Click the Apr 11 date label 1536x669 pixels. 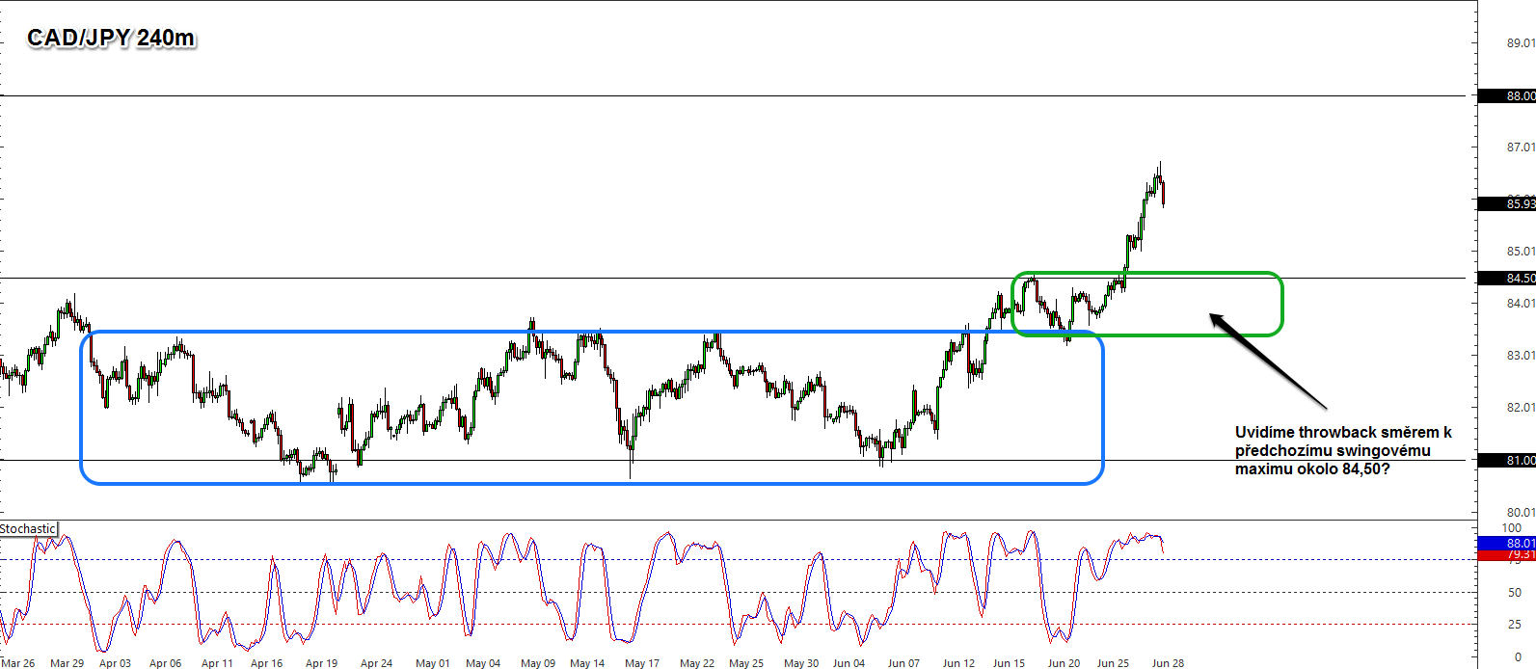pos(217,663)
